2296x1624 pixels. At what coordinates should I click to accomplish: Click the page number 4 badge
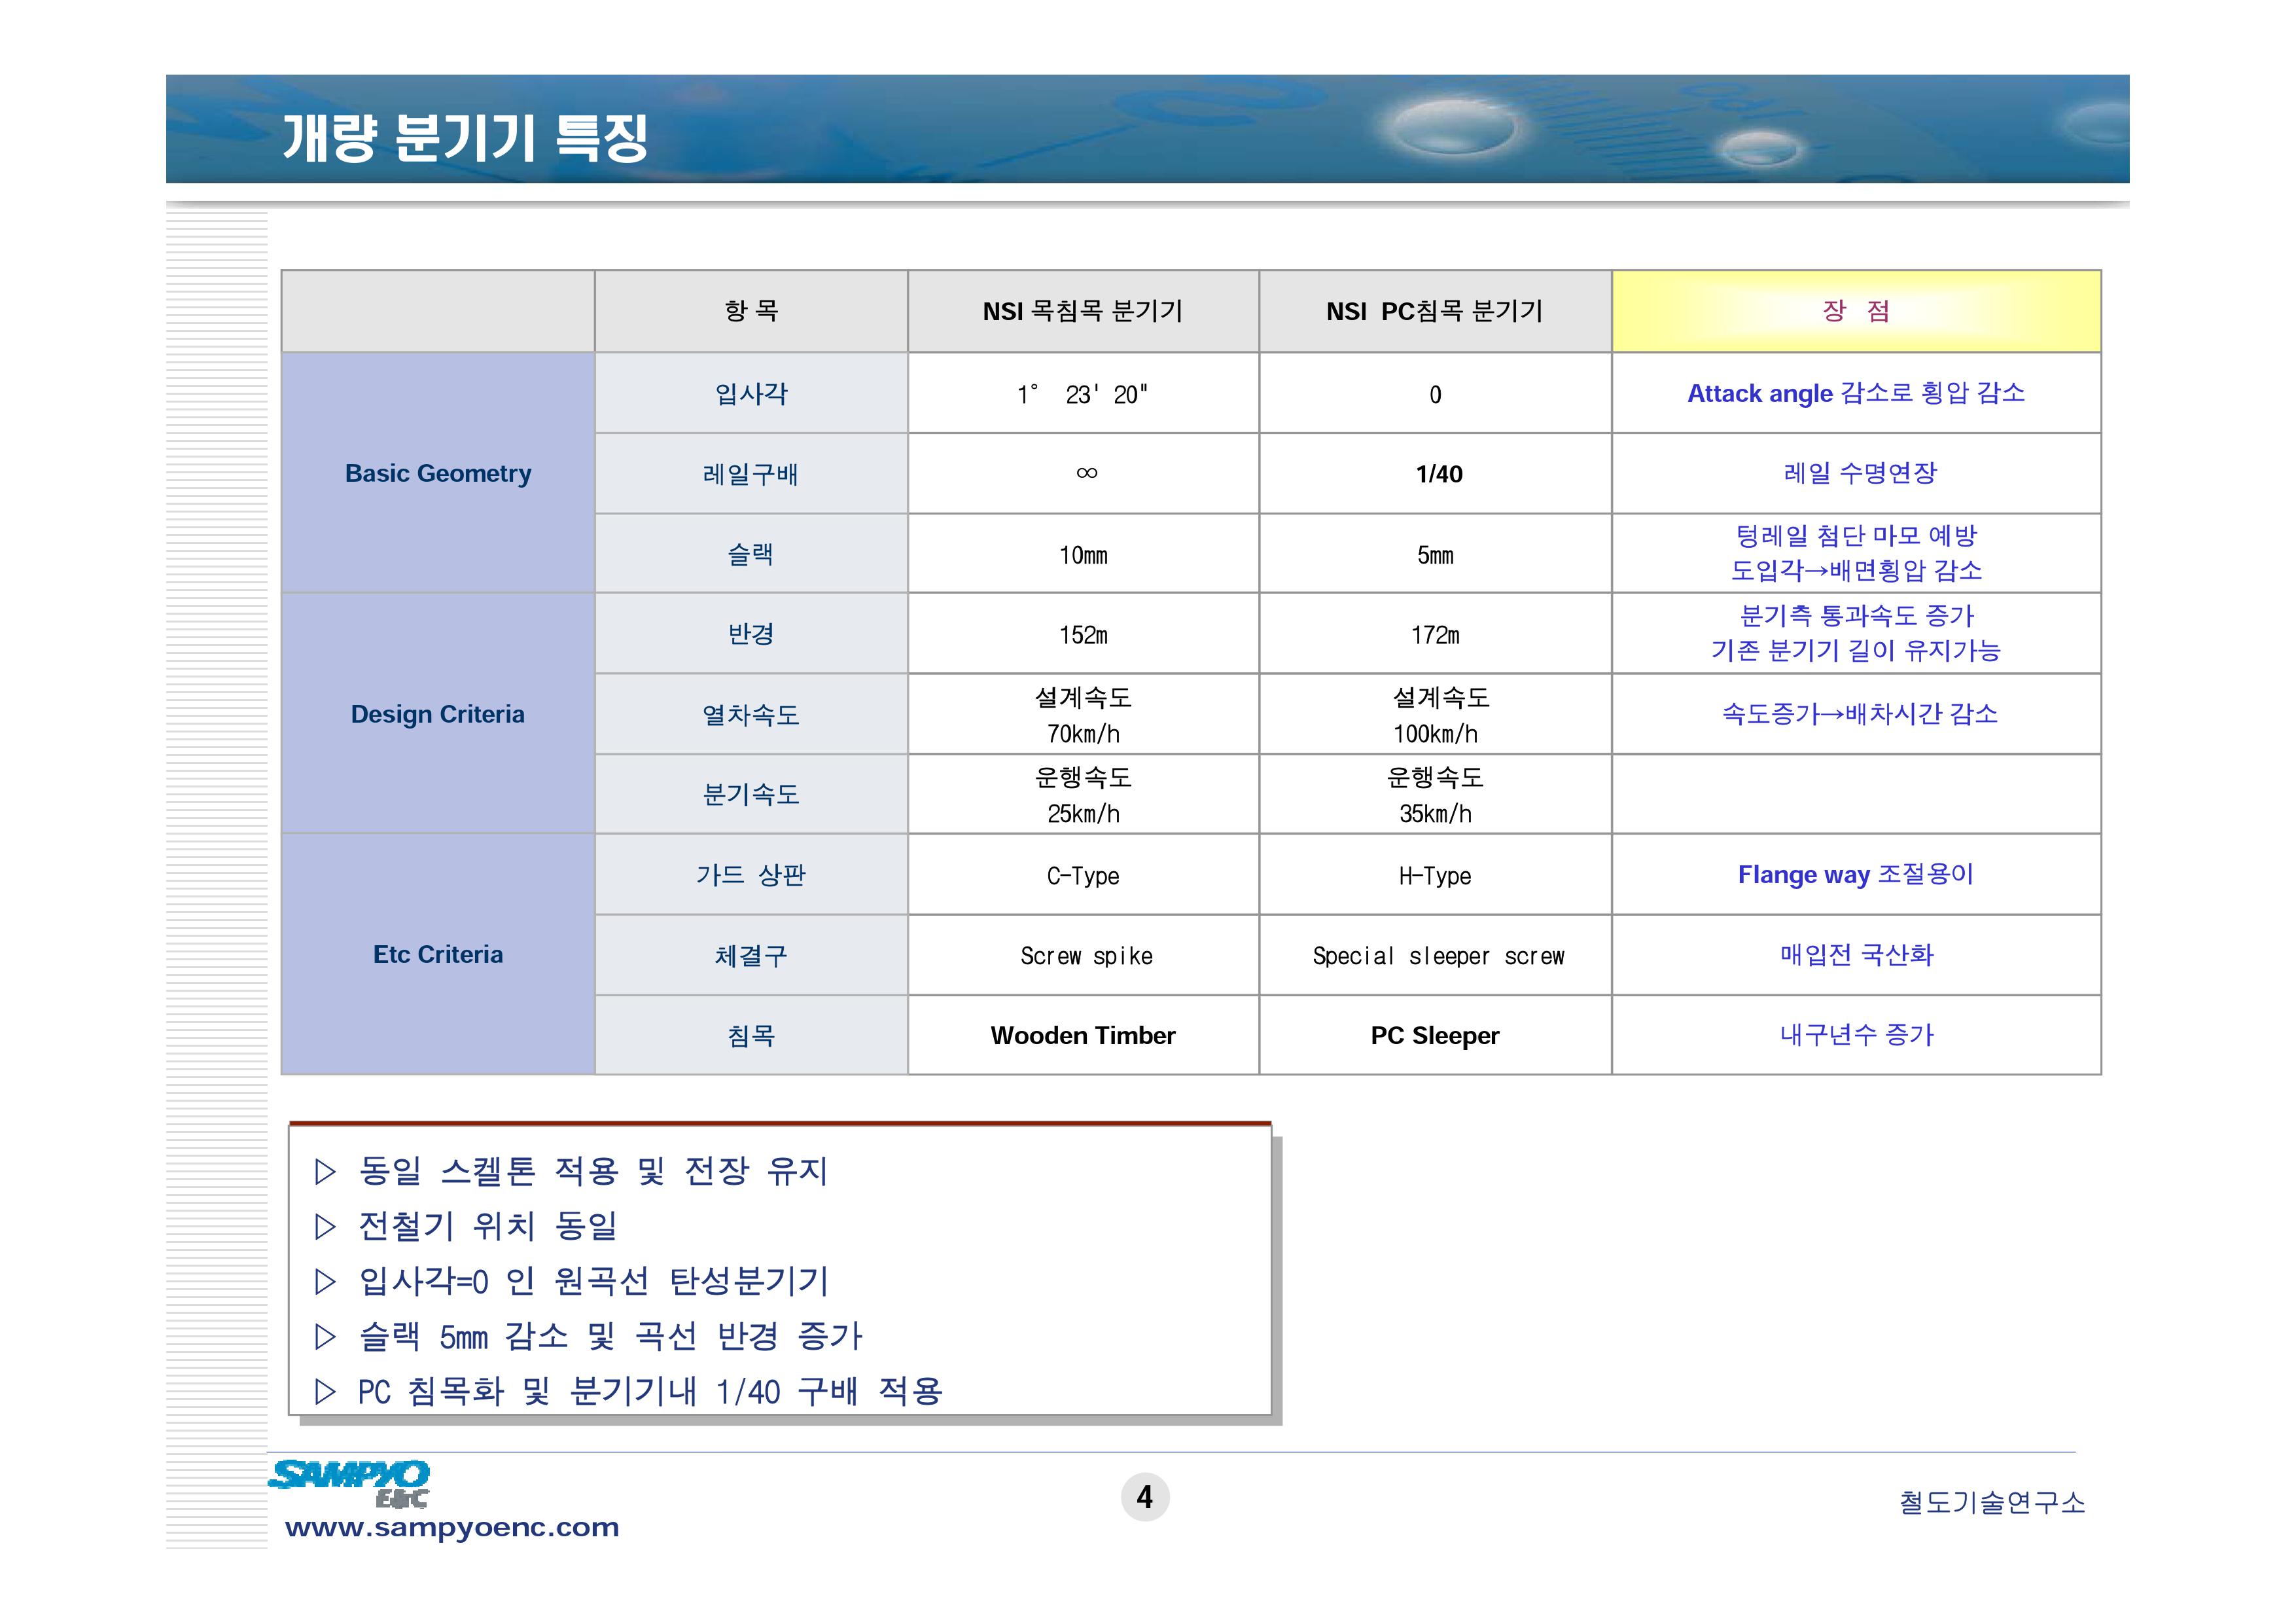click(1145, 1497)
